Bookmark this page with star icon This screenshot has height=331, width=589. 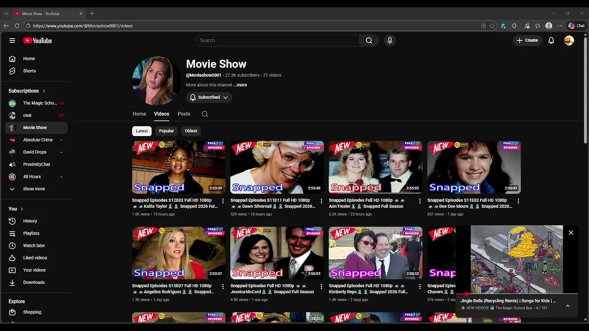[x=492, y=26]
